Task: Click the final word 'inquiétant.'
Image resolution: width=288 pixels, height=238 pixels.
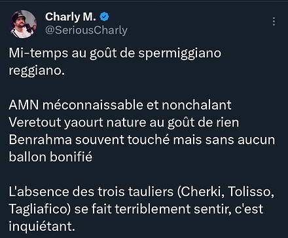Action: click(42, 226)
